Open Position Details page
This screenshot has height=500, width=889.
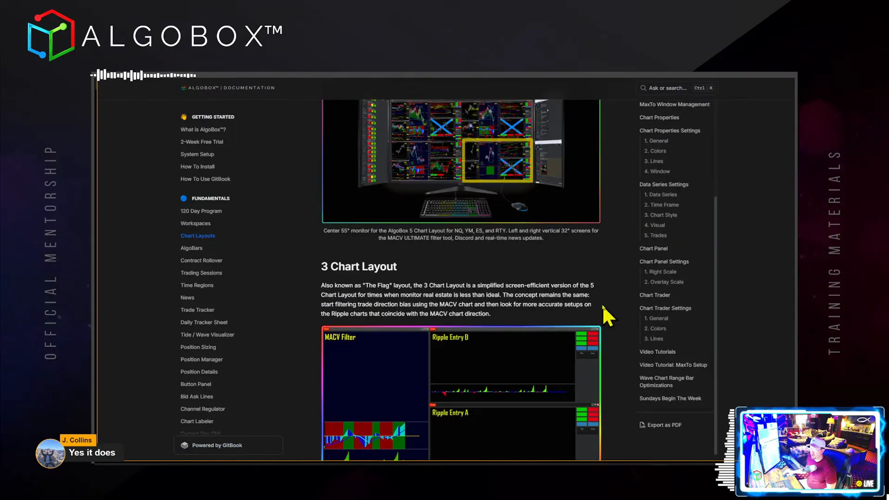tap(199, 372)
